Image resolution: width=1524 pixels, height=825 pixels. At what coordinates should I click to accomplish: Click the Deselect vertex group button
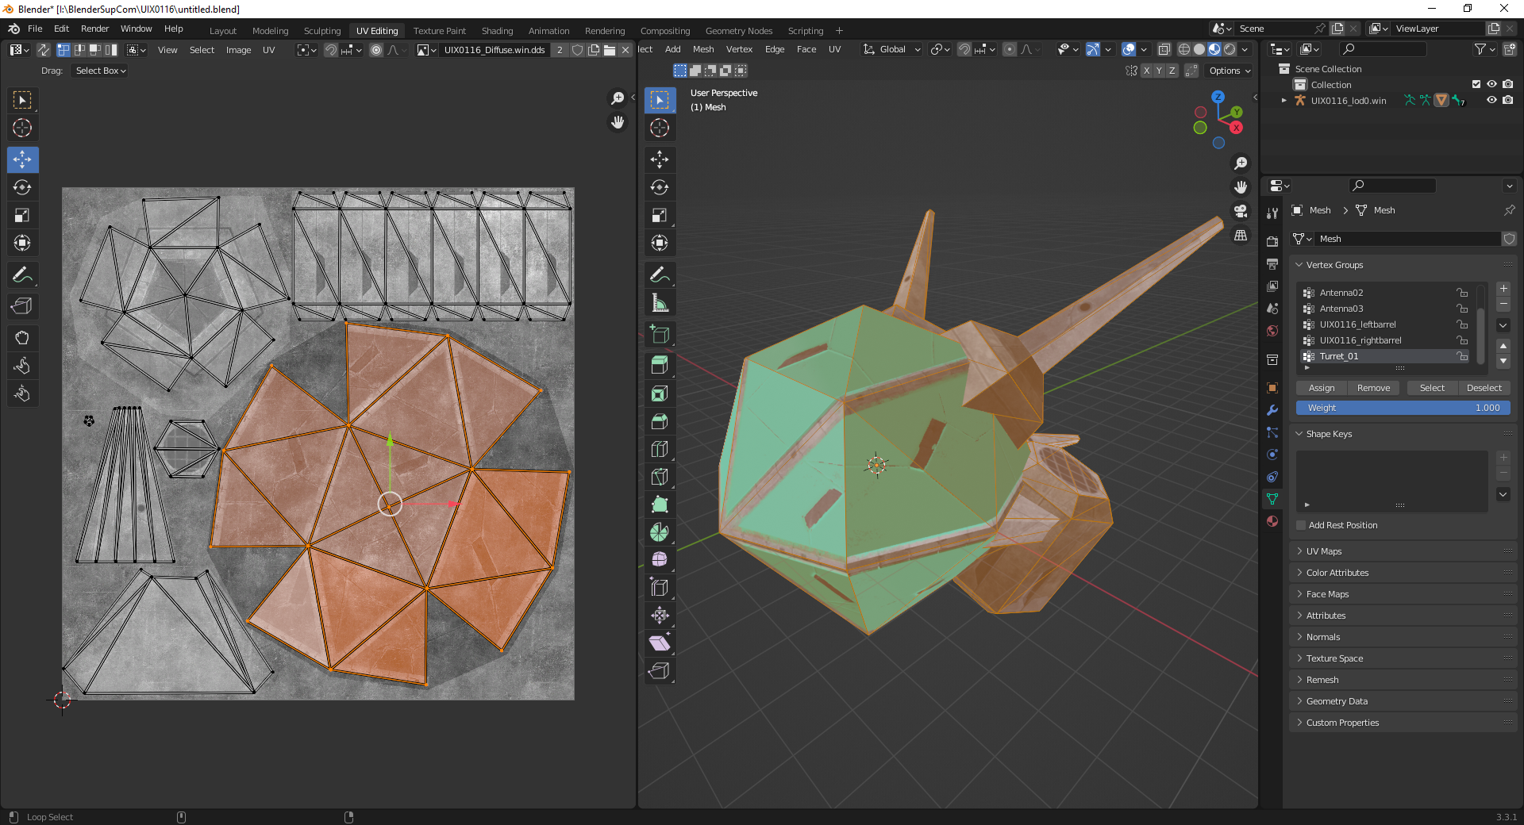(1484, 388)
